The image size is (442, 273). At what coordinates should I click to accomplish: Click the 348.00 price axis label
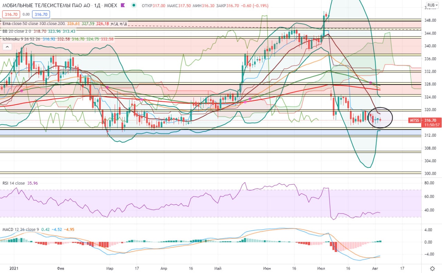coord(430,20)
